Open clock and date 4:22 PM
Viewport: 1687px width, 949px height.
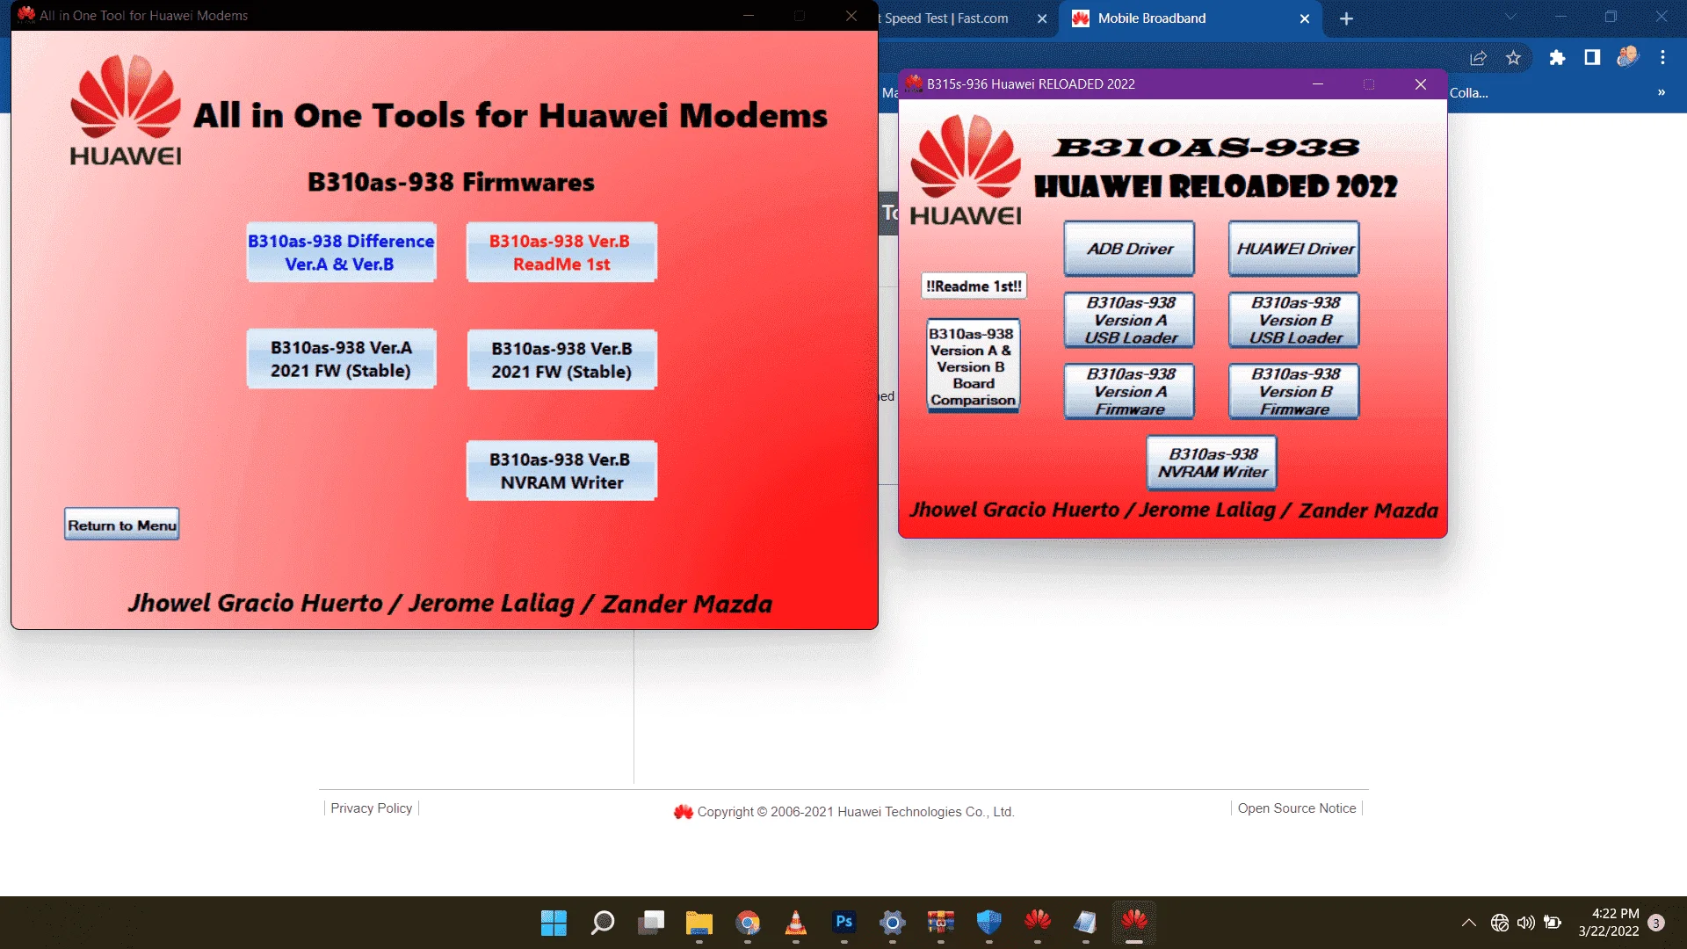tap(1608, 923)
